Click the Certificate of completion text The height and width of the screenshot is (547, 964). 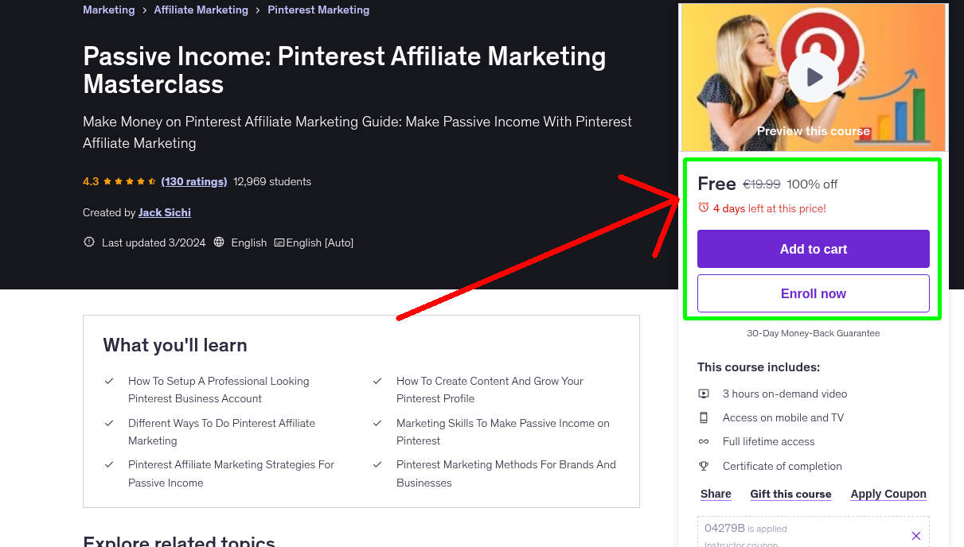tap(783, 466)
